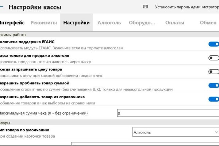The image size is (219, 146).
Task: Turn on always ask product price
Action: [x=214, y=72]
